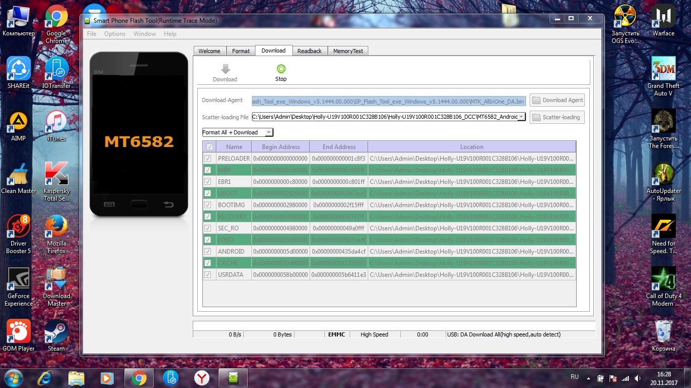
Task: Toggle the BOOTIMG partition checkbox
Action: [x=208, y=205]
